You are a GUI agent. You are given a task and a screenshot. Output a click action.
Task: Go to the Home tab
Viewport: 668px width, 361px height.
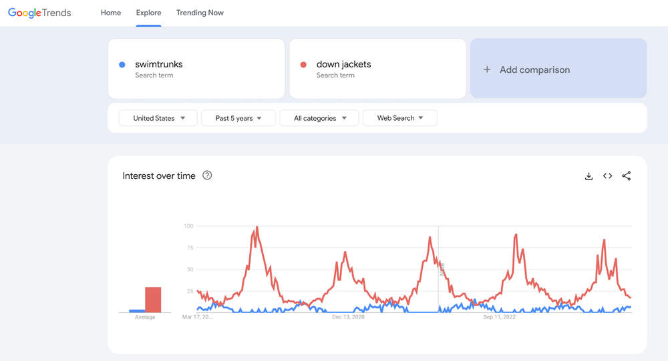111,13
